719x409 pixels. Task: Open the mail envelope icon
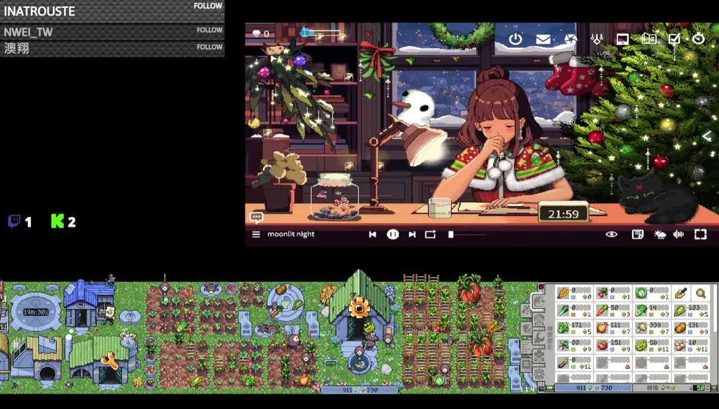click(543, 39)
